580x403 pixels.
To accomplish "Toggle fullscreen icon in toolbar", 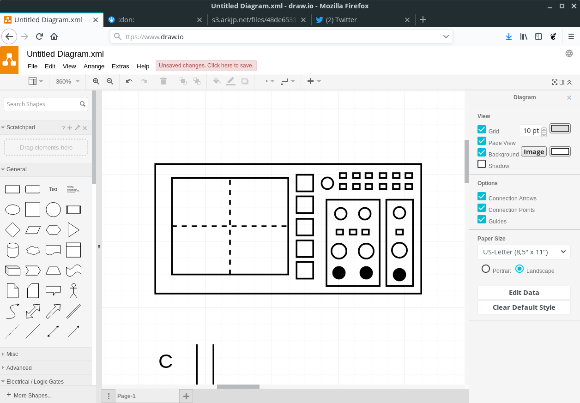I will [555, 82].
